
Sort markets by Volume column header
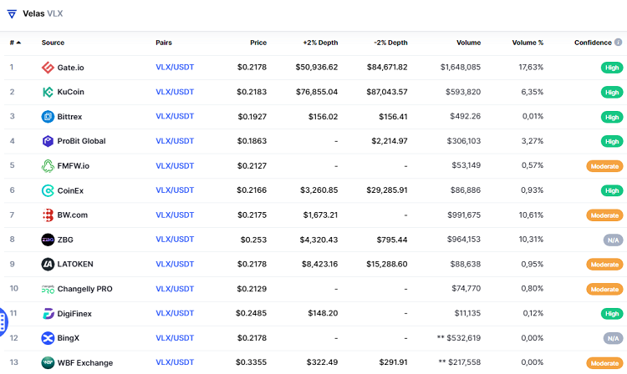click(x=468, y=43)
